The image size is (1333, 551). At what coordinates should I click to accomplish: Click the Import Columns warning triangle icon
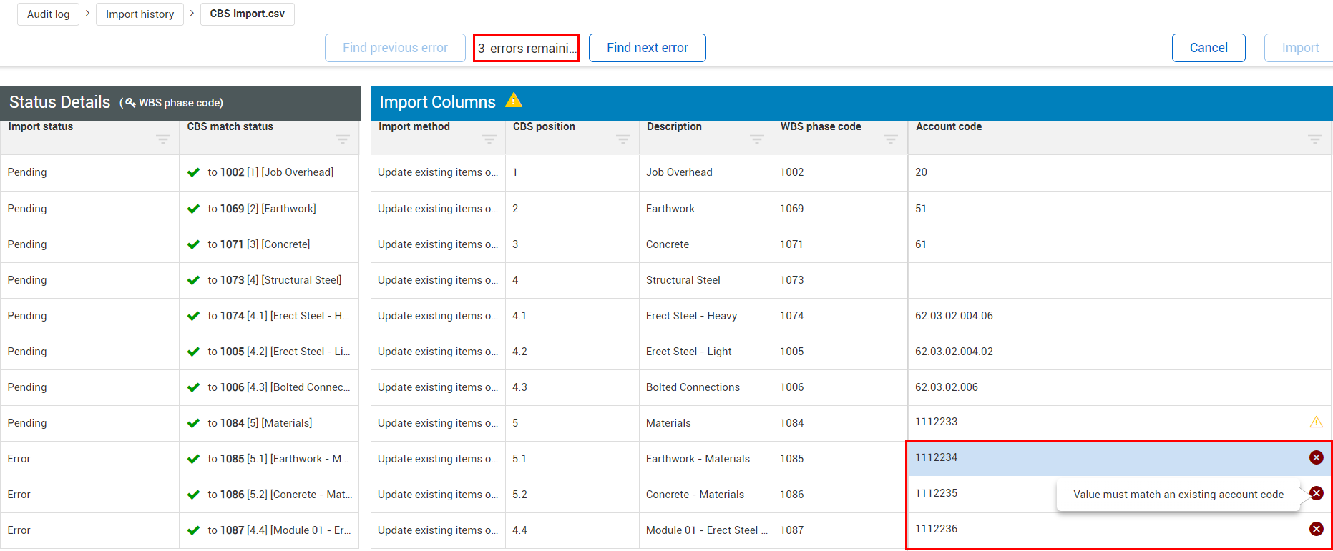pyautogui.click(x=514, y=101)
